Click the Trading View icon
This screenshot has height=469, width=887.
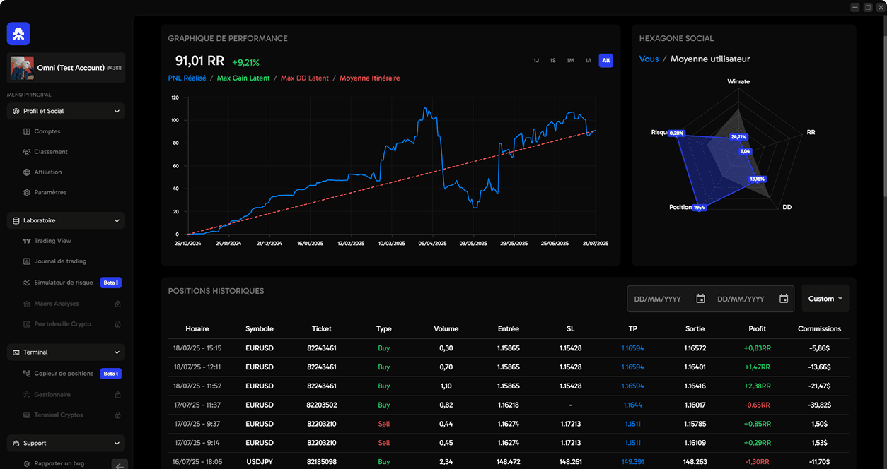(27, 241)
